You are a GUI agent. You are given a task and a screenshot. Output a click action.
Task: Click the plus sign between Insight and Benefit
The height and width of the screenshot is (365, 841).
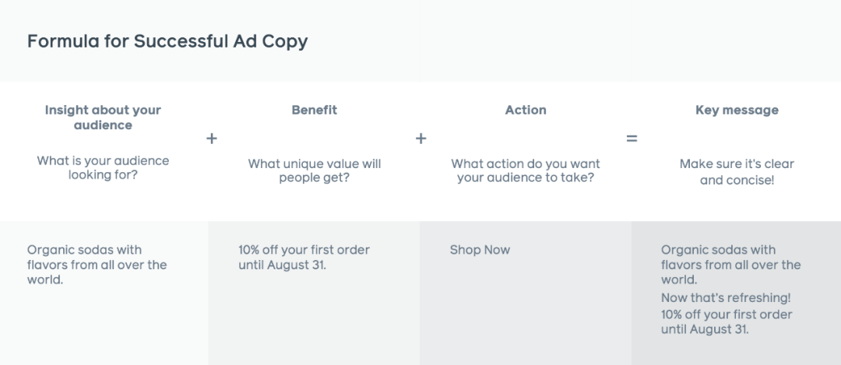pyautogui.click(x=212, y=139)
